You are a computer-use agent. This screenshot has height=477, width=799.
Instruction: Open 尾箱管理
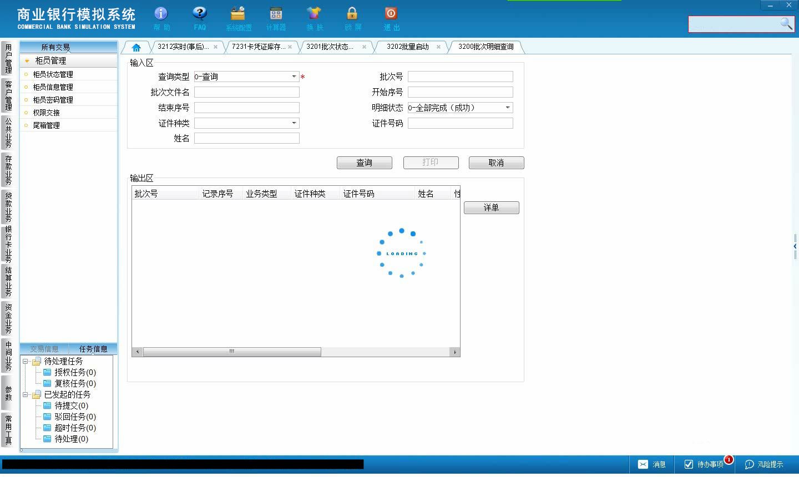[46, 125]
